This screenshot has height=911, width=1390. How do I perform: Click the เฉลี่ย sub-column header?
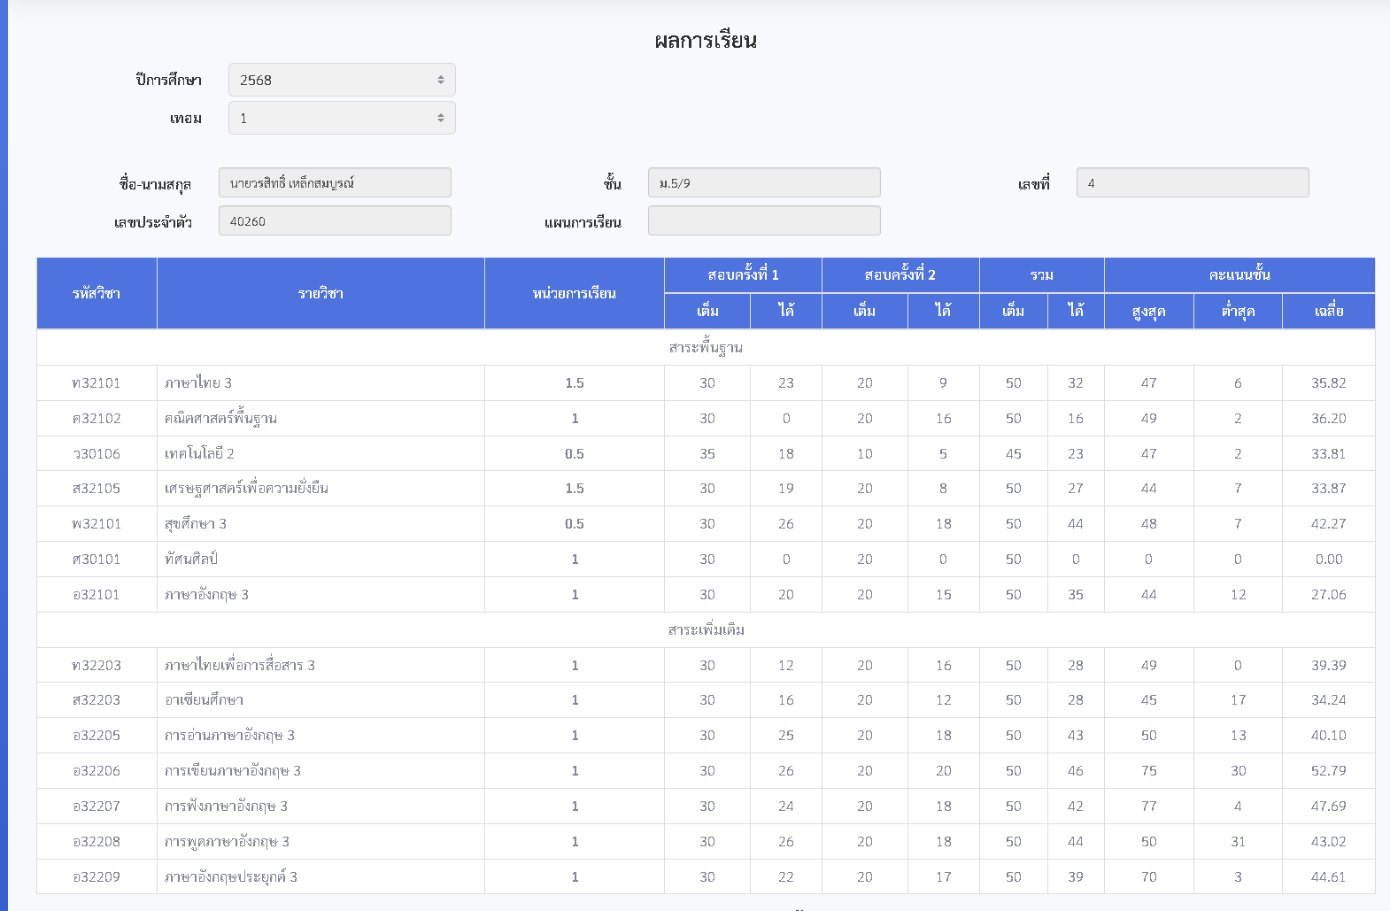point(1328,312)
